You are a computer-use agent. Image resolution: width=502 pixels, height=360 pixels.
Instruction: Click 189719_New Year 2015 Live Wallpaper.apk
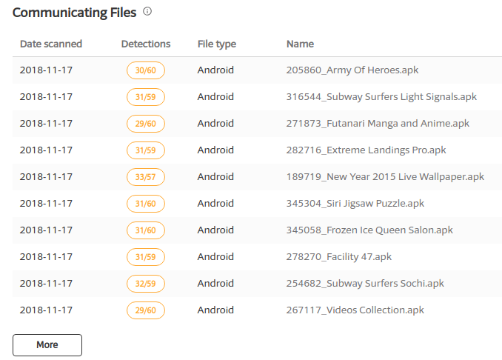tap(385, 177)
